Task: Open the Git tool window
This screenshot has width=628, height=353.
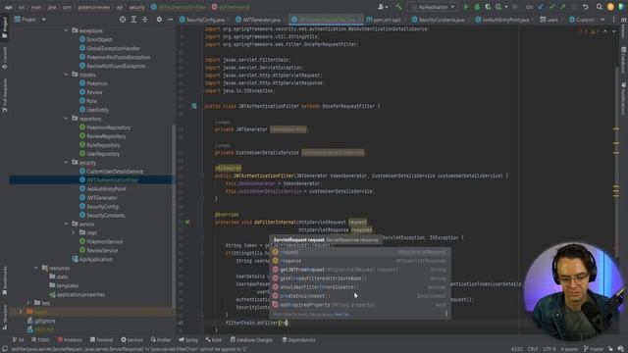Action: pyautogui.click(x=19, y=340)
